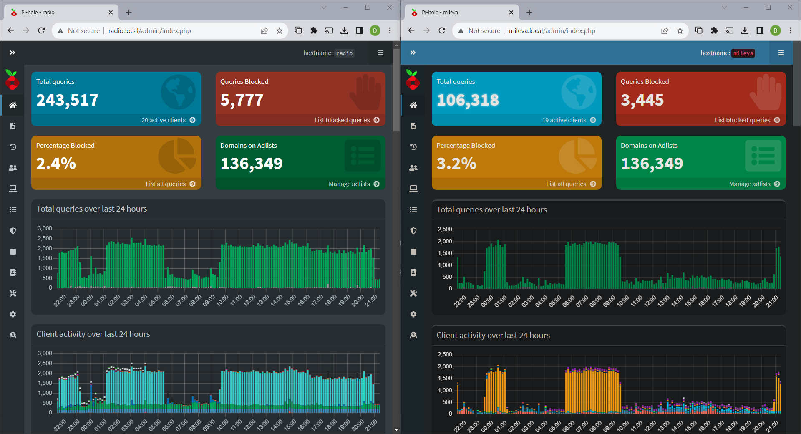Open Domains list icon in mileva sidebar

[x=413, y=209]
